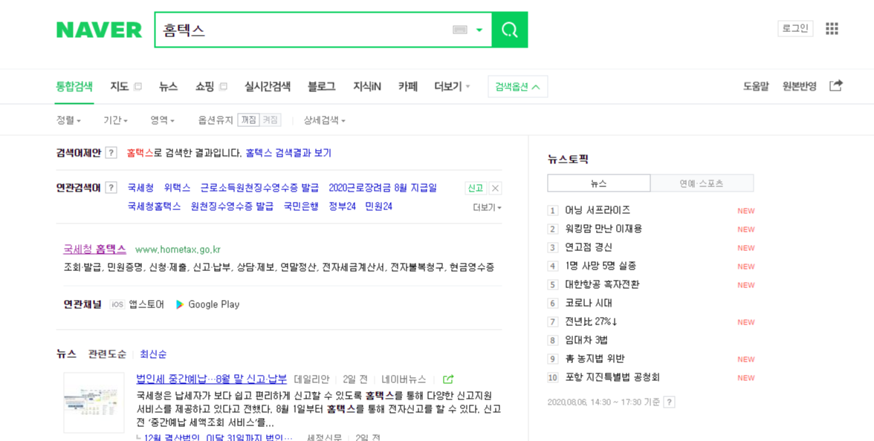Viewport: 874px width, 441px height.
Task: Open the 영역 dropdown
Action: [162, 120]
